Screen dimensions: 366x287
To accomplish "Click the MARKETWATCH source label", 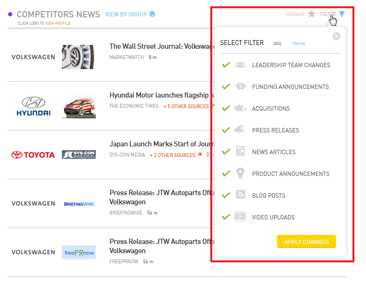I will coord(127,57).
